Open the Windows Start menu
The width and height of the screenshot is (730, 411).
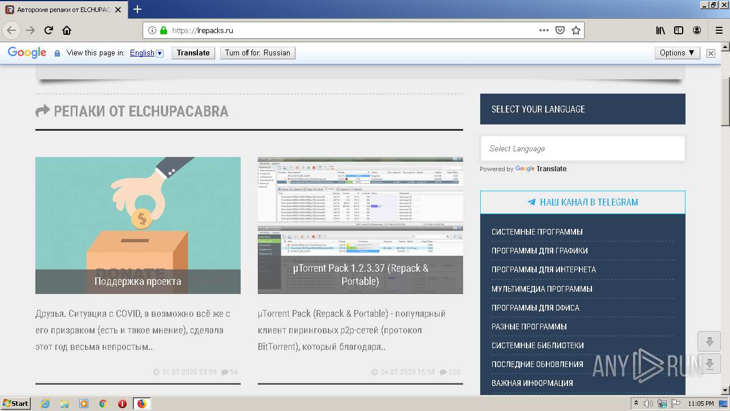tap(16, 404)
